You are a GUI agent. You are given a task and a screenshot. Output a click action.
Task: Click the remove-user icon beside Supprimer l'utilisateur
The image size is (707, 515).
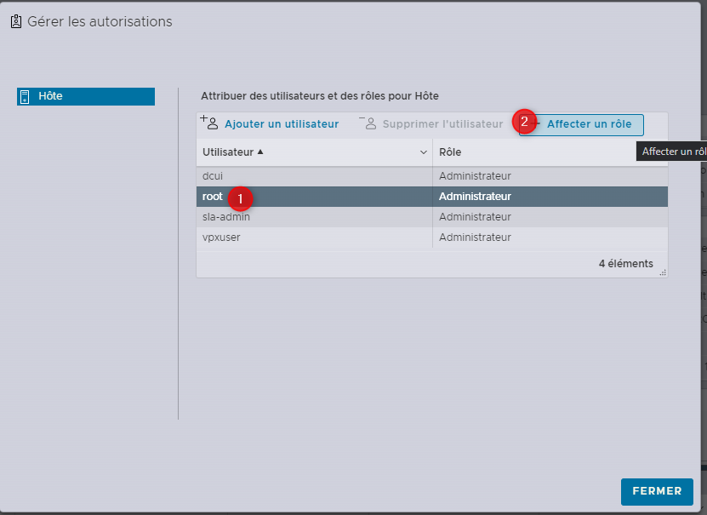pyautogui.click(x=368, y=123)
